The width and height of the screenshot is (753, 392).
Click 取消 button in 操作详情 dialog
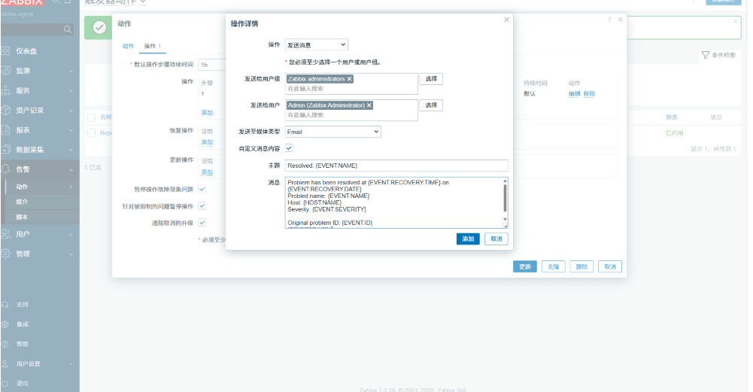[x=496, y=239]
